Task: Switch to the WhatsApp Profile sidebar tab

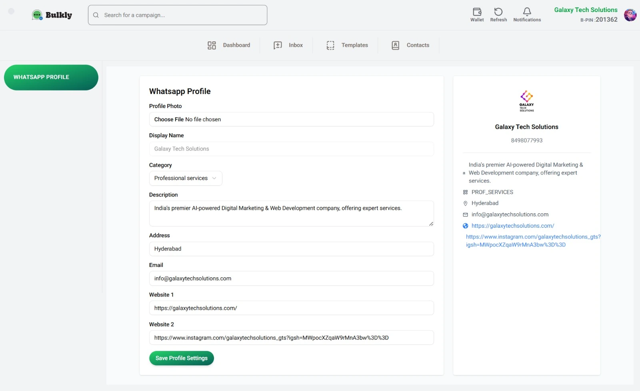Action: [51, 77]
